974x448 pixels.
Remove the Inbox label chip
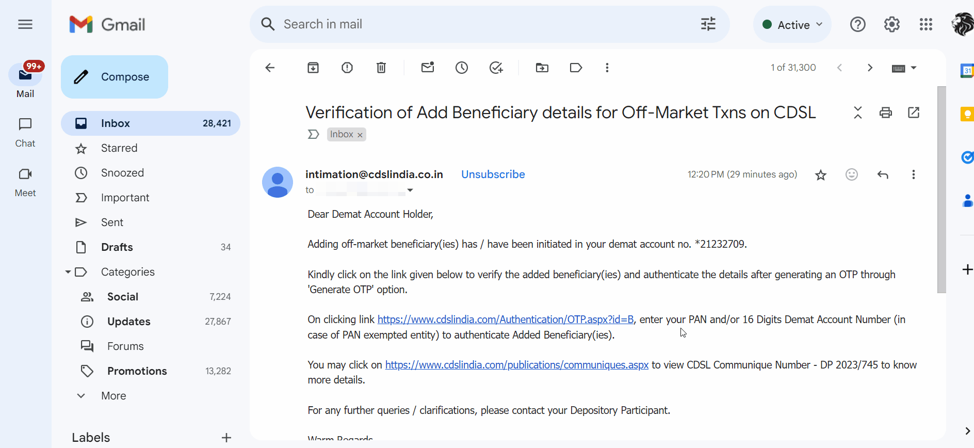point(360,135)
